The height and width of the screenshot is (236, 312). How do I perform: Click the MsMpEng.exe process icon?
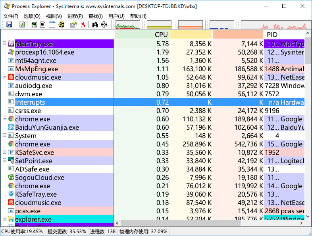pos(11,69)
